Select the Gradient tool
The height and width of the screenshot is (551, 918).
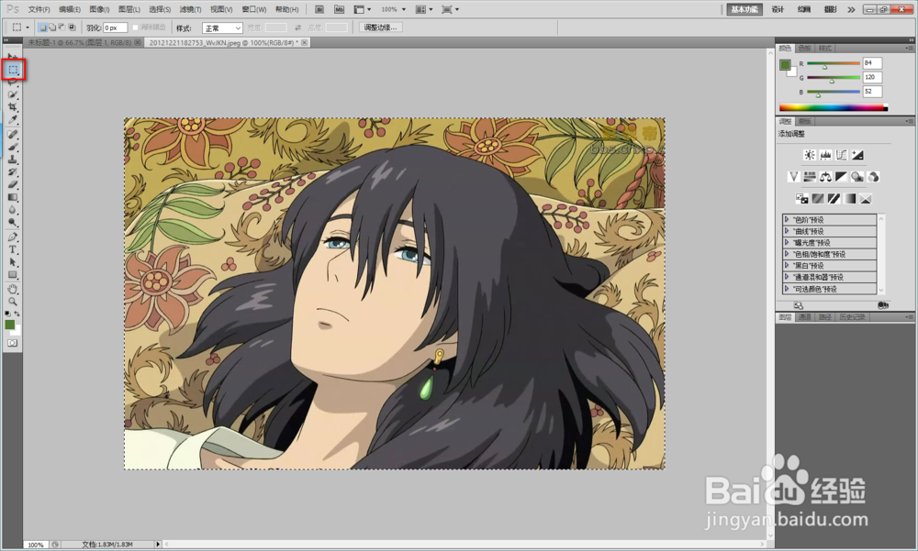(12, 197)
